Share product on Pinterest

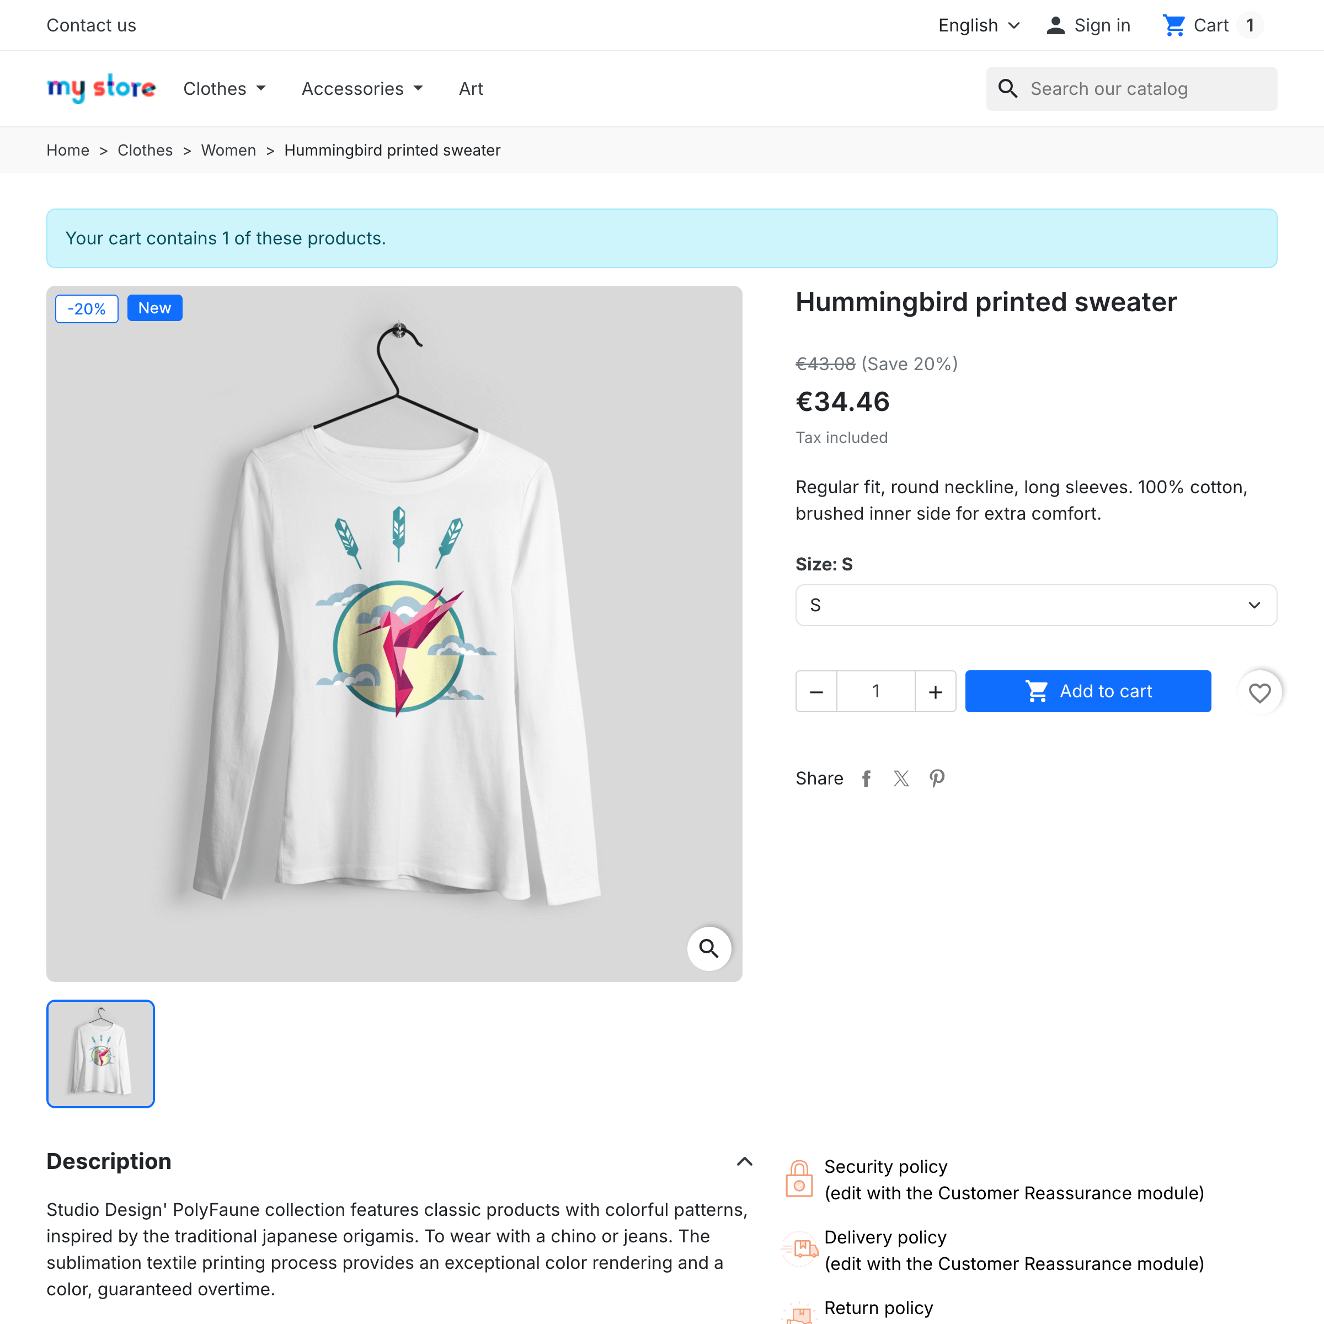(937, 778)
